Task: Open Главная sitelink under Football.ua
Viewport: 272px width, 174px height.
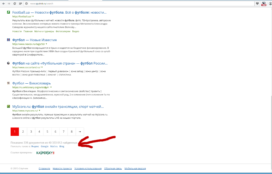Action: pyautogui.click(x=28, y=31)
